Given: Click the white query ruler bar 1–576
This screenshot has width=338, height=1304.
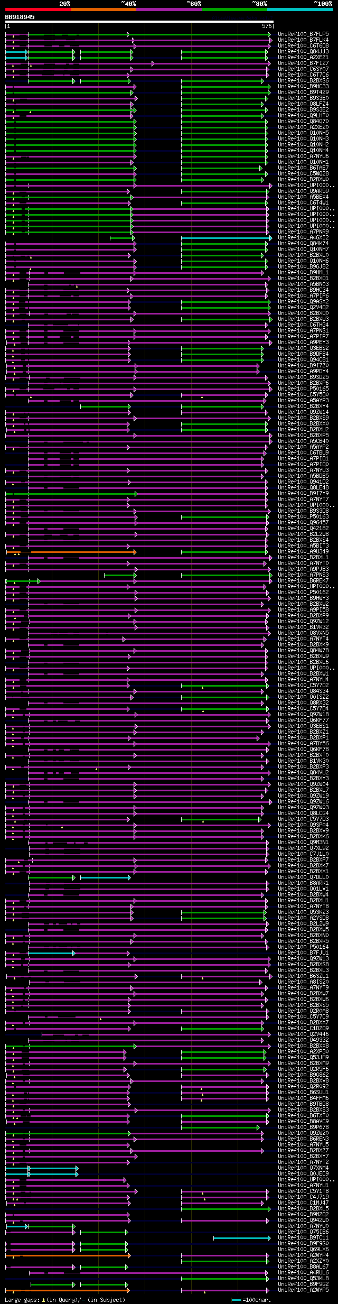Looking at the screenshot, I should tap(139, 22).
